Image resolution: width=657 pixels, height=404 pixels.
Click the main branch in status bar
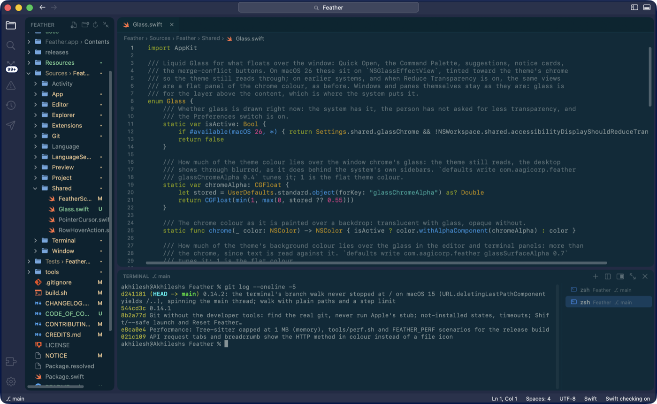coord(15,399)
